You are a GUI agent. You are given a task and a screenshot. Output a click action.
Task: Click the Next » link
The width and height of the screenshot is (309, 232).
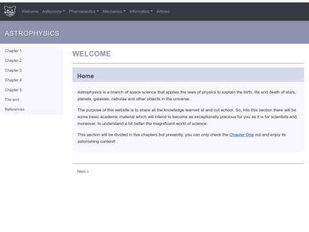coord(83,171)
